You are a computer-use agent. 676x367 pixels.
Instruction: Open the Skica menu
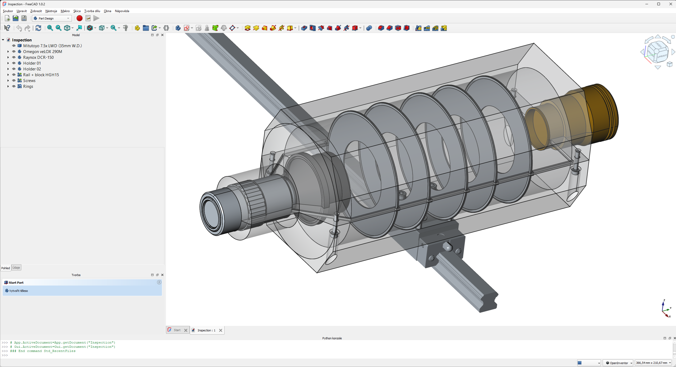(x=77, y=11)
